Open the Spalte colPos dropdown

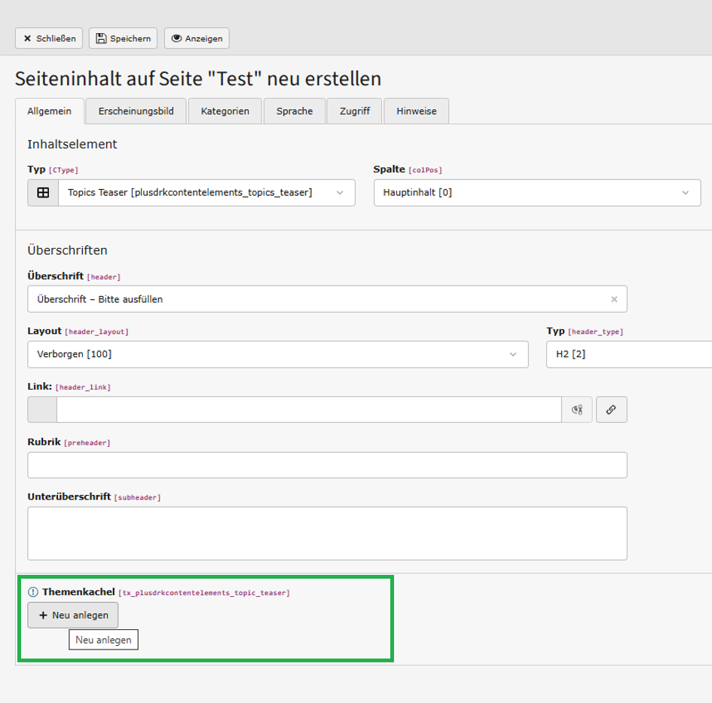pyautogui.click(x=537, y=193)
